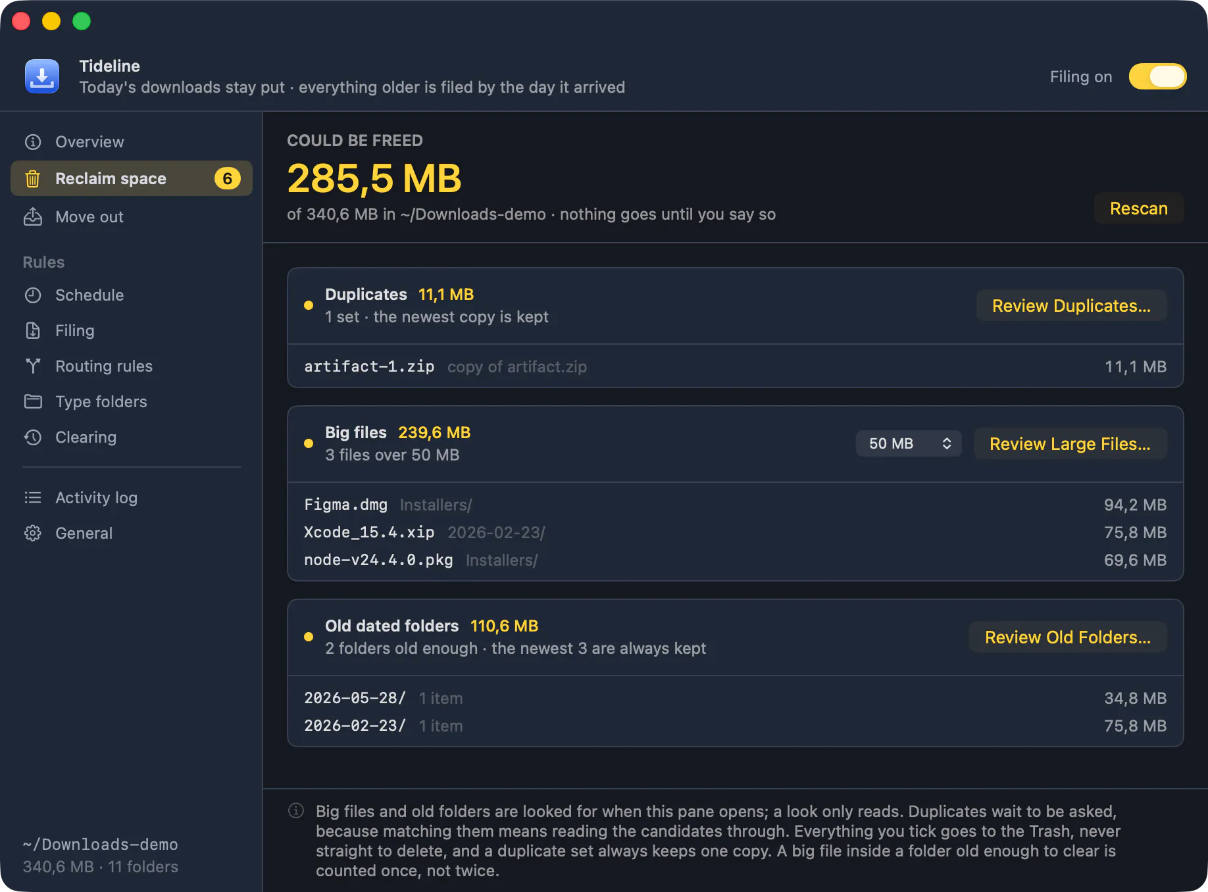Select the node-v24.4.0.pkg file row
This screenshot has height=892, width=1208.
736,560
